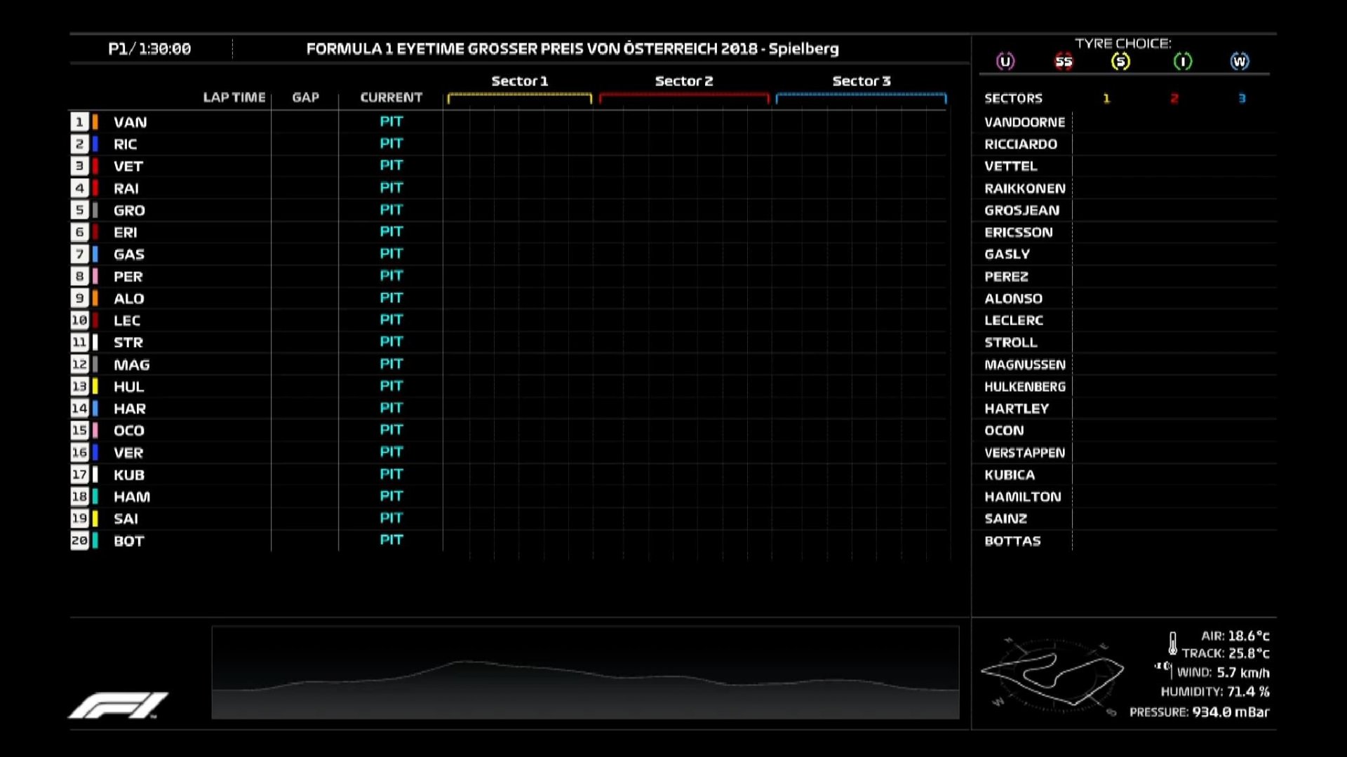Expand the Sector 2 column header
Viewport: 1347px width, 757px height.
(x=684, y=81)
